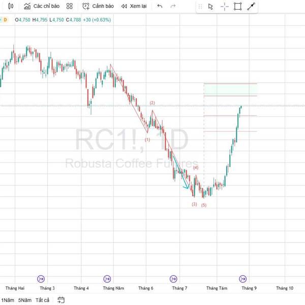Click the D interval badge in legend
The width and height of the screenshot is (305, 305).
(x=5, y=20)
